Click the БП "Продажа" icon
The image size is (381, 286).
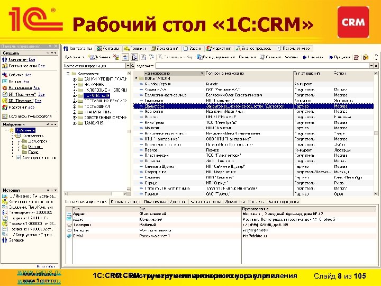[x=5, y=101]
